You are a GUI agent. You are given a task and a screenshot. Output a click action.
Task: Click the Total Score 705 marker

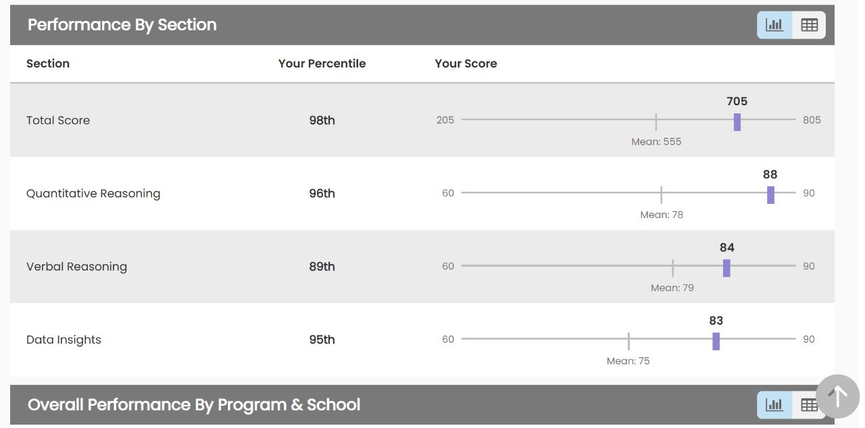pos(737,122)
